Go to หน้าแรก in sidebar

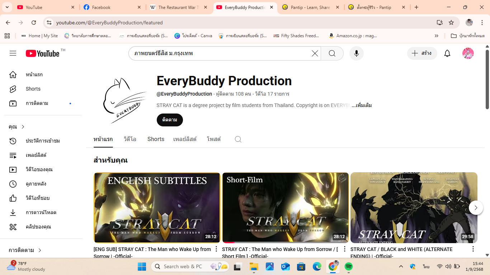coord(43,74)
